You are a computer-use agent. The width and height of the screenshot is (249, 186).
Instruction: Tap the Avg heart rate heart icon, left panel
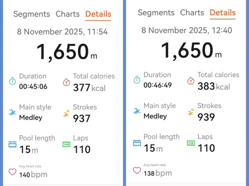tap(12, 171)
